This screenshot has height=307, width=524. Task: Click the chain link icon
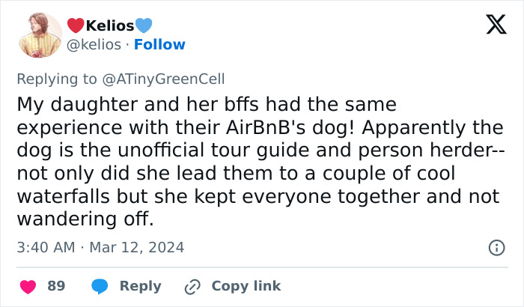click(194, 286)
